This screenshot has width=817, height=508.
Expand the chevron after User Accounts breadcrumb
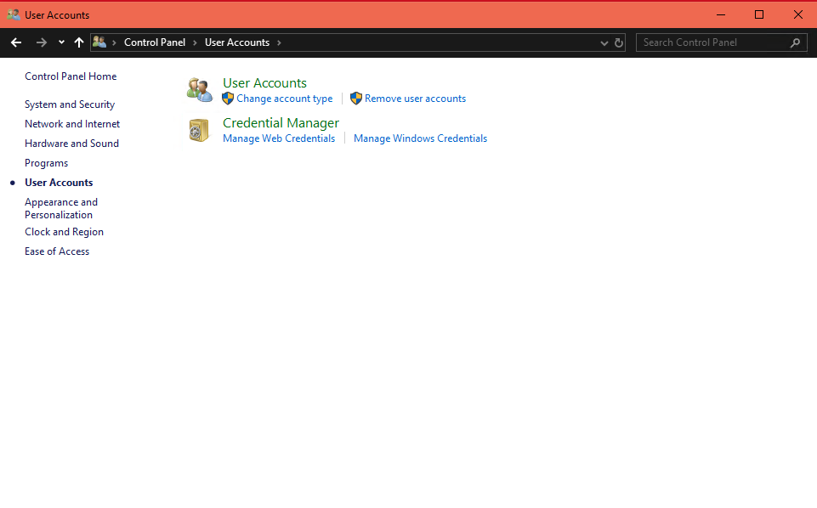tap(280, 42)
